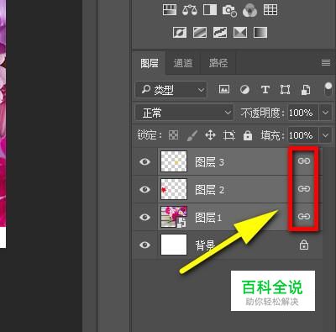336x332 pixels.
Task: Lock transparent pixels
Action: 173,135
